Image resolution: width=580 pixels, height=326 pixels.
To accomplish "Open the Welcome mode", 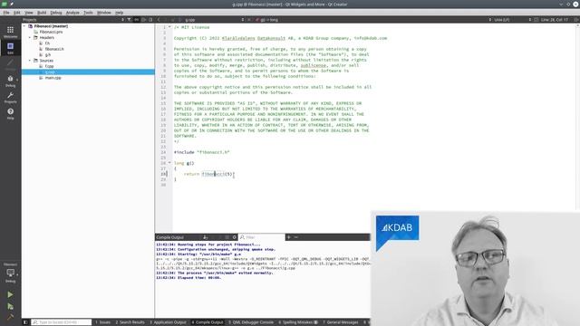I will click(x=10, y=32).
